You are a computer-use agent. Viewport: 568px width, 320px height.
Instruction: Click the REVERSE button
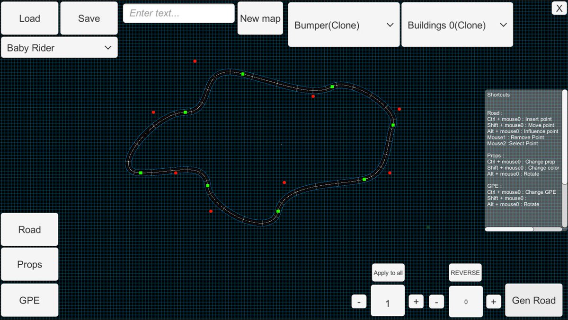(465, 273)
